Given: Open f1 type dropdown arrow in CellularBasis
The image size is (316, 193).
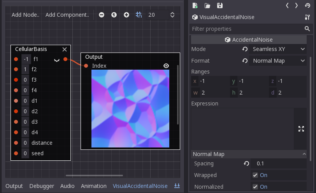Looking at the screenshot, I should [57, 60].
